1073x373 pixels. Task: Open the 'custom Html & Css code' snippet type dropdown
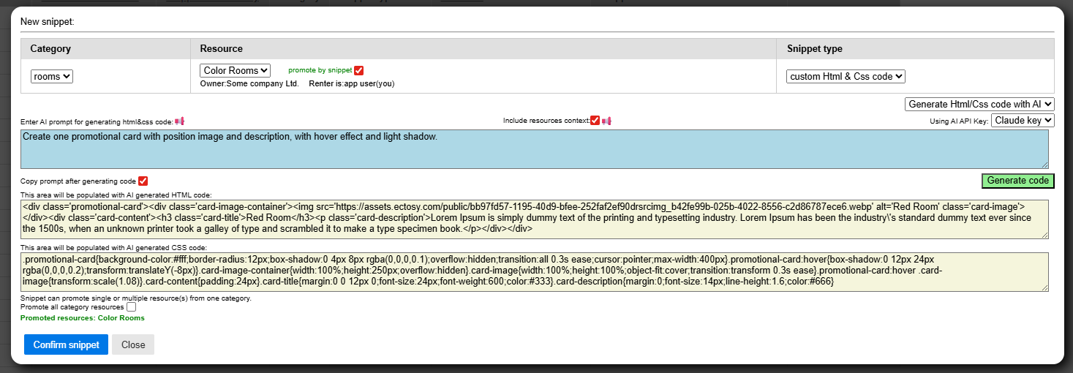(846, 76)
